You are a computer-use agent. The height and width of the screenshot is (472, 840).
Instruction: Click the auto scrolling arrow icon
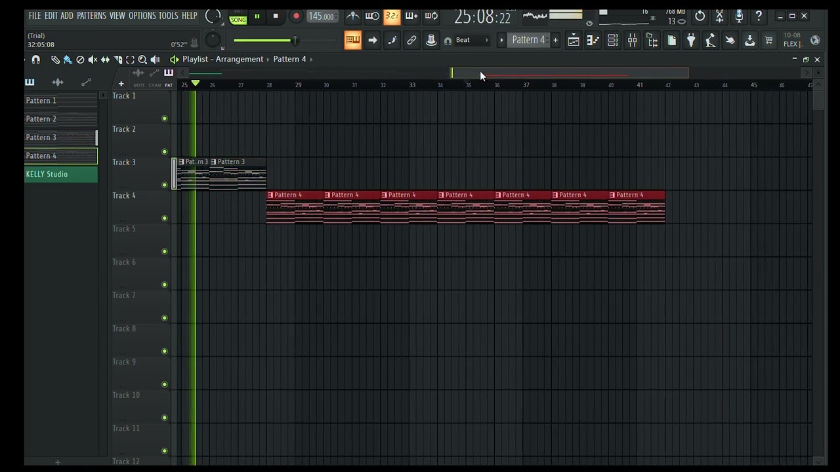click(372, 41)
